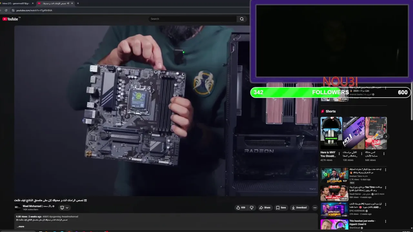The image size is (413, 232).
Task: Open the HyperX Cloud III video thumbnail
Action: (334, 225)
